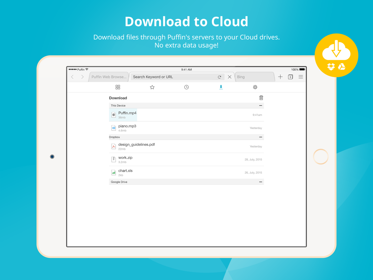Go back with the browser back arrow
This screenshot has width=373, height=280.
pos(72,77)
